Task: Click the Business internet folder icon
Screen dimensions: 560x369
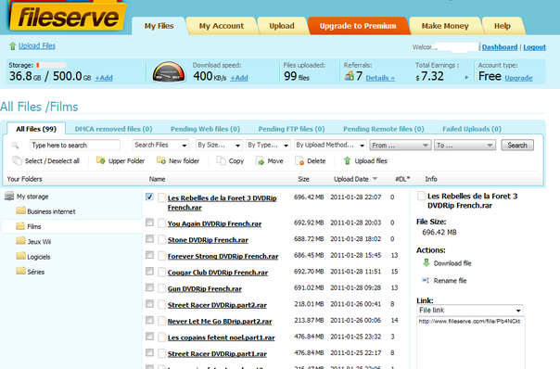Action: pyautogui.click(x=20, y=210)
